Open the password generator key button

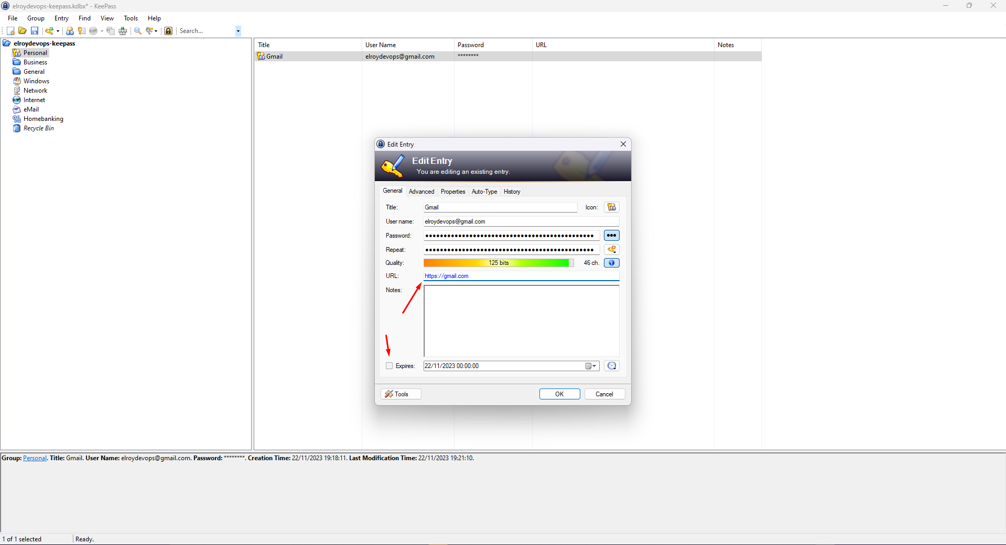click(611, 250)
